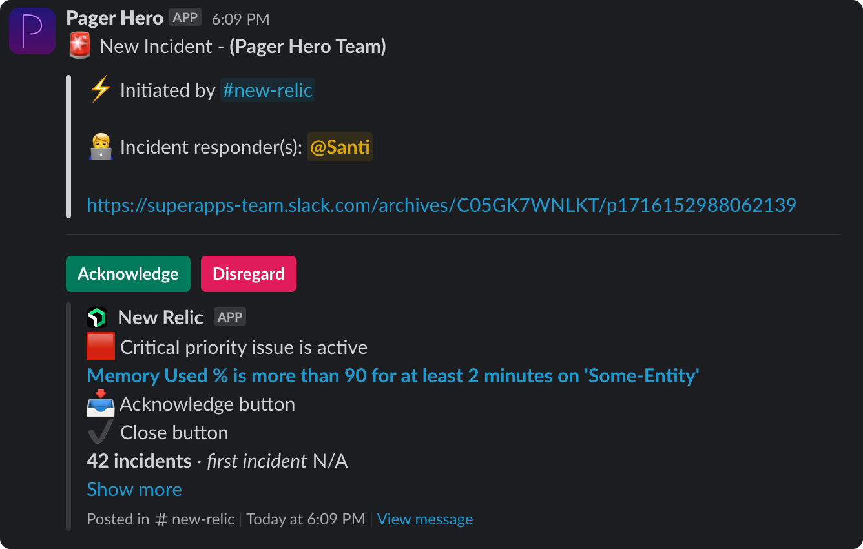Expand attachment with Show more
The width and height of the screenshot is (863, 549).
[134, 489]
